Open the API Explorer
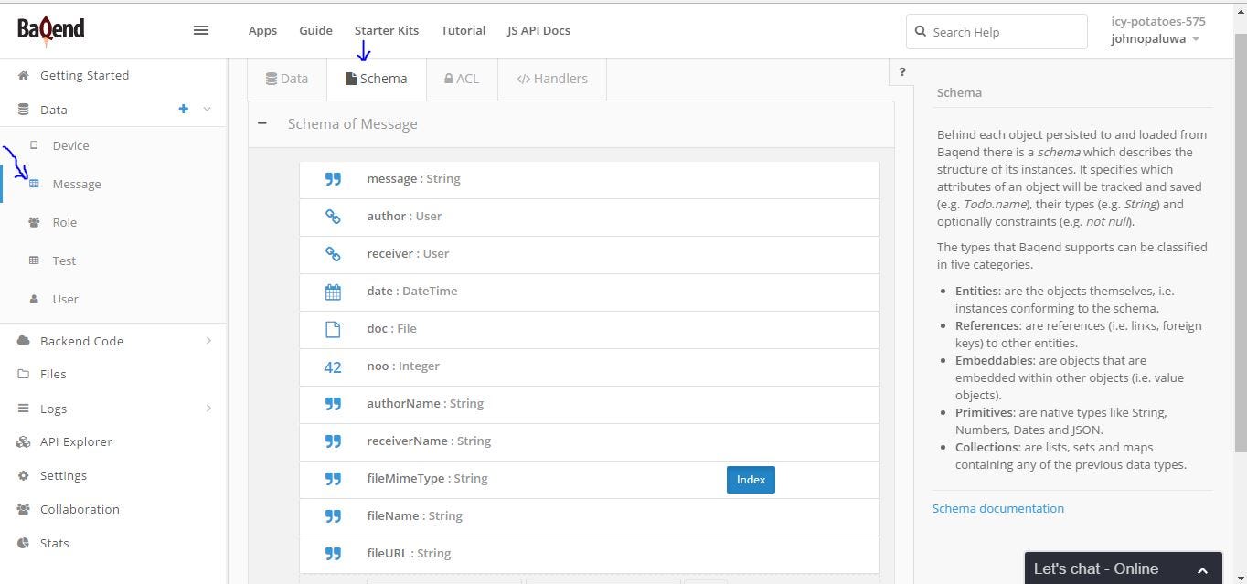The height and width of the screenshot is (584, 1247). (x=75, y=441)
